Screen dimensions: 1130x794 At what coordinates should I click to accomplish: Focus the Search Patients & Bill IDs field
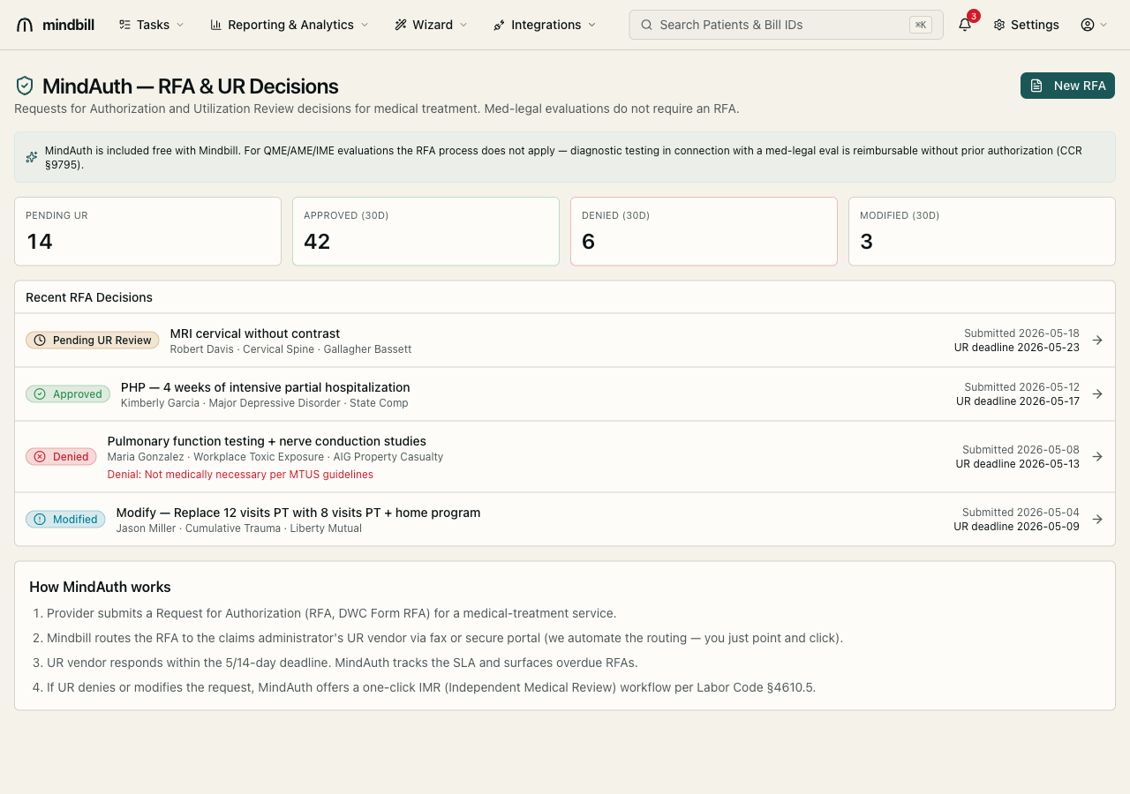tap(786, 25)
